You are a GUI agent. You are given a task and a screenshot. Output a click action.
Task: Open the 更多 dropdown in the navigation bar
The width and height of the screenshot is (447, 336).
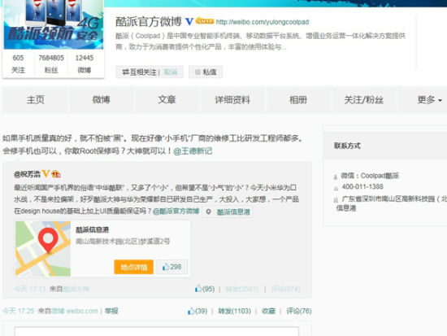pyautogui.click(x=429, y=99)
